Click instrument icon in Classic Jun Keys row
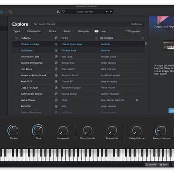The width and height of the screenshot is (174, 174). click(56, 44)
